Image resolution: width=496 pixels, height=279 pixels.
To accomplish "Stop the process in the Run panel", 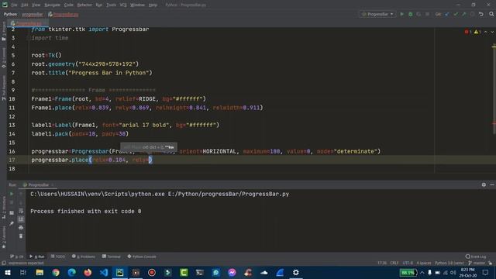I will point(12,202).
